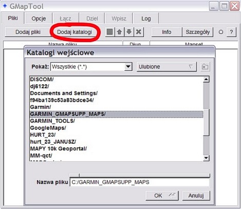The width and height of the screenshot is (241, 209).
Task: Open the Log tab
Action: pos(146,18)
